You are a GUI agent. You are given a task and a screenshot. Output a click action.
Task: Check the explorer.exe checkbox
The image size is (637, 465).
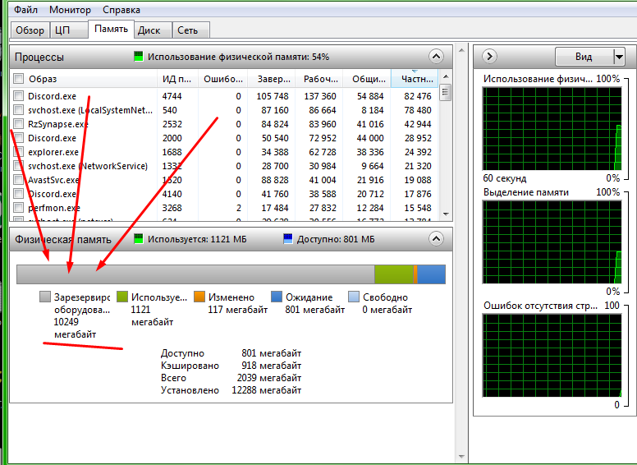pos(18,152)
